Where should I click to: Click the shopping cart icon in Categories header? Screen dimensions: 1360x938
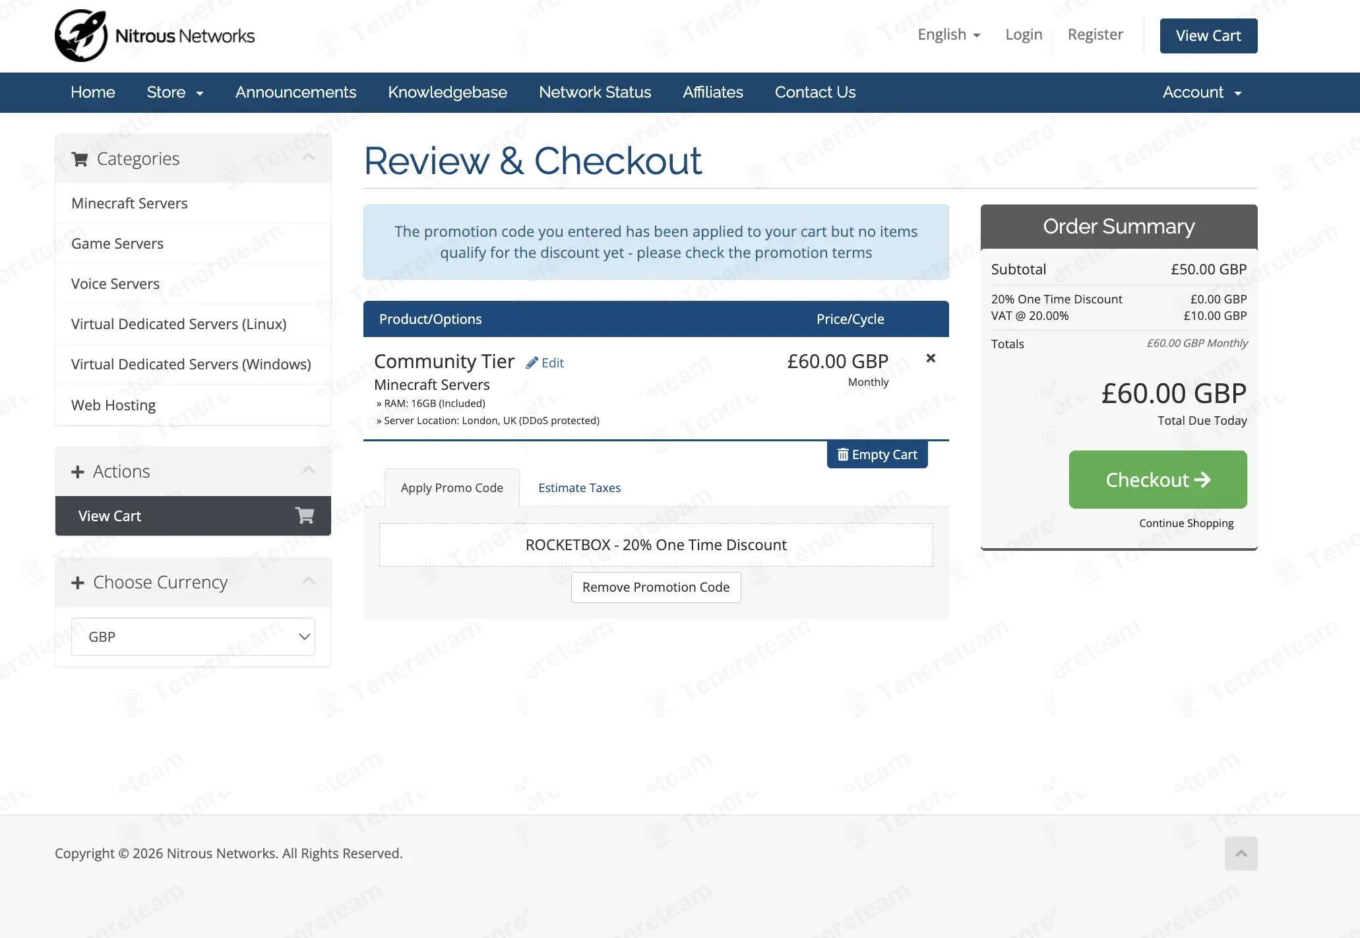click(80, 159)
